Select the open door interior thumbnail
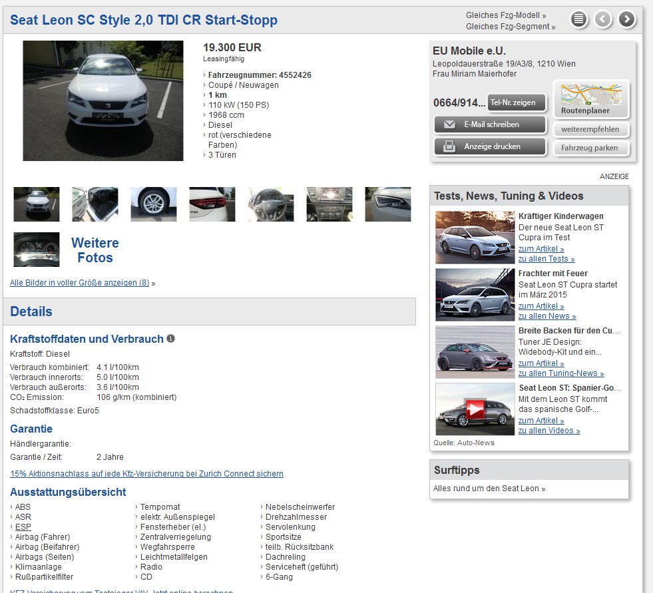The image size is (653, 593). [x=95, y=204]
